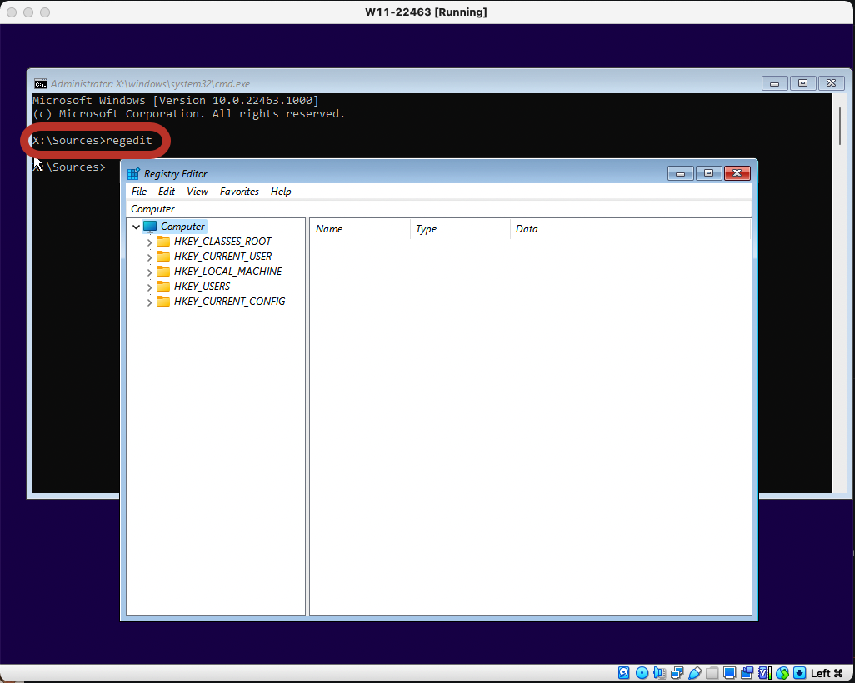
Task: Click the video recording status icon
Action: [x=747, y=673]
